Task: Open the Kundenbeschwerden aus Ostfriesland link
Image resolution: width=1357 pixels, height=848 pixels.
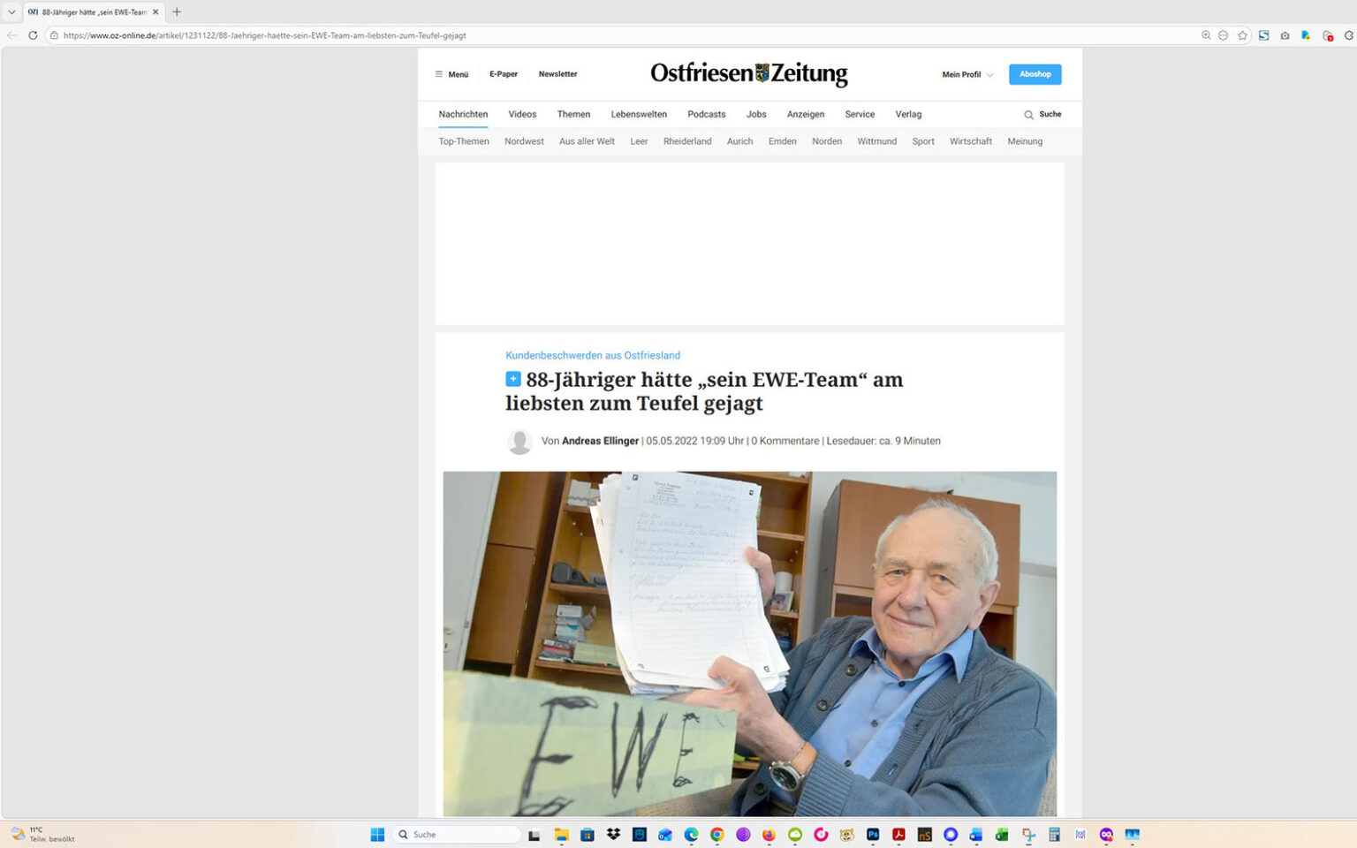Action: 592,354
